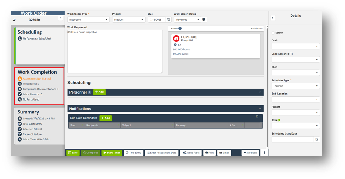Viewport: 345px width, 179px height.
Task: Click the Add Asset link
Action: click(256, 28)
